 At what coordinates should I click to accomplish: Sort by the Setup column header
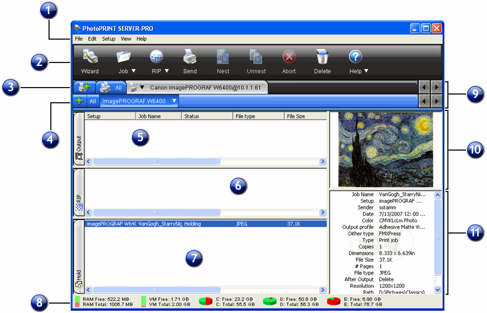click(110, 116)
